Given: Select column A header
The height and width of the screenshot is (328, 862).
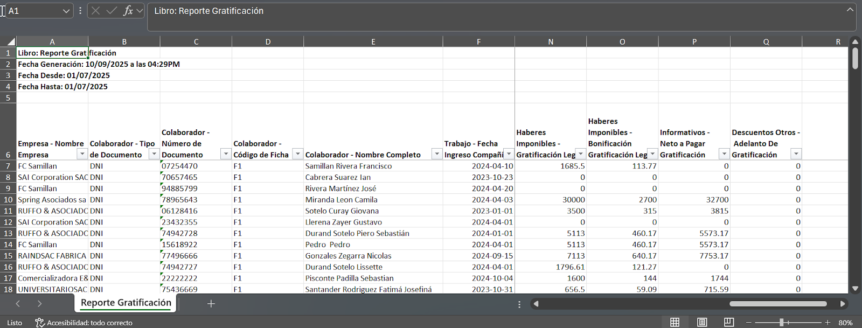Looking at the screenshot, I should coord(52,41).
